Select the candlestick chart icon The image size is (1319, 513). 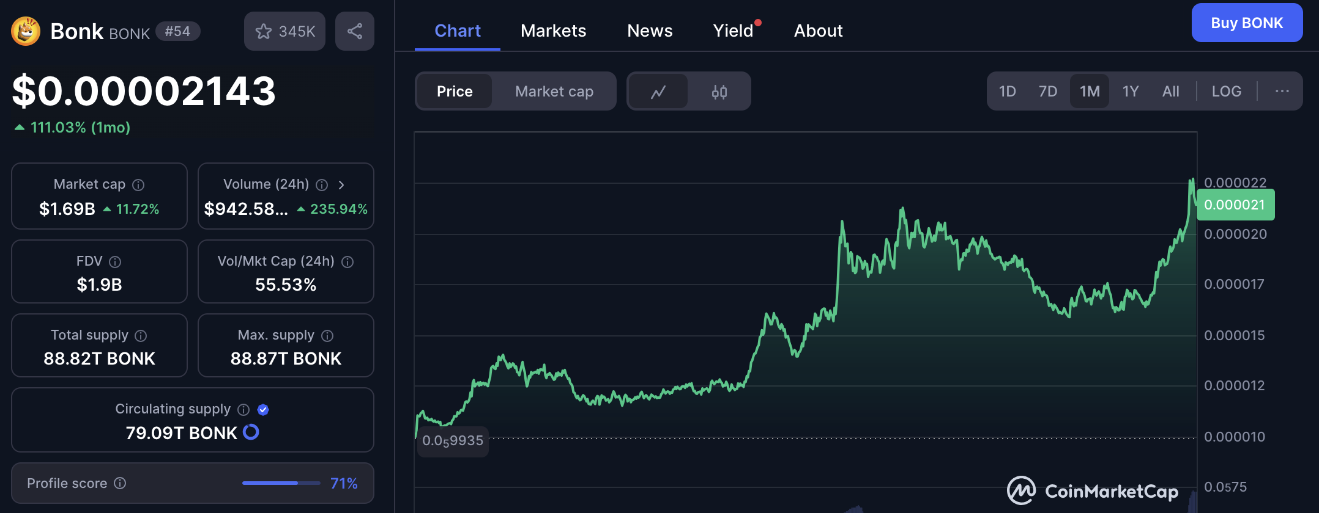(x=719, y=91)
